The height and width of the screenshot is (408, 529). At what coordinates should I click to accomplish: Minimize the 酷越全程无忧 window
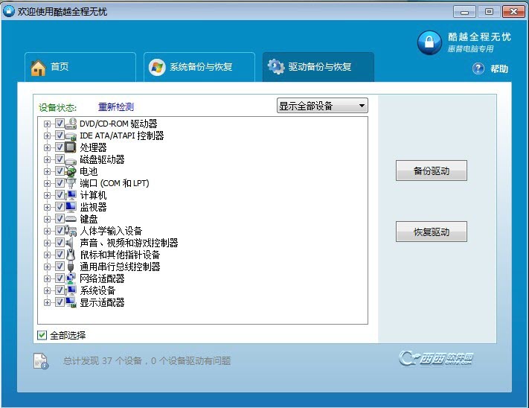tap(464, 12)
